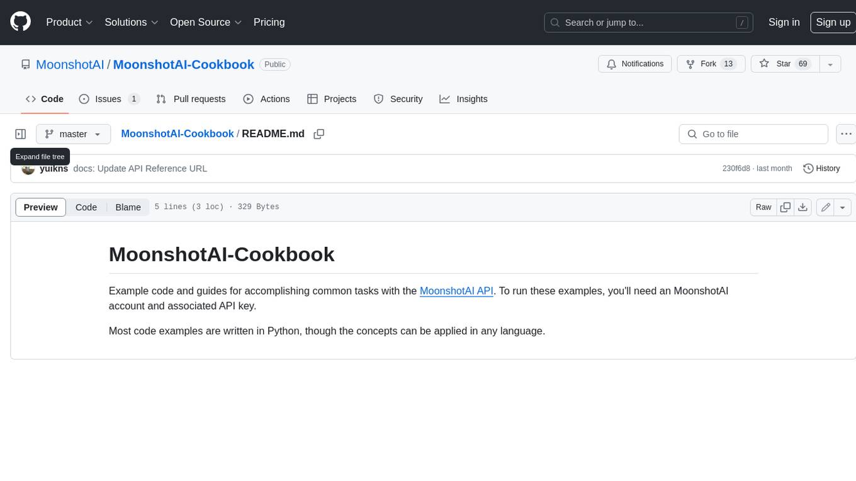
Task: Expand more edit options dropdown
Action: click(x=843, y=207)
